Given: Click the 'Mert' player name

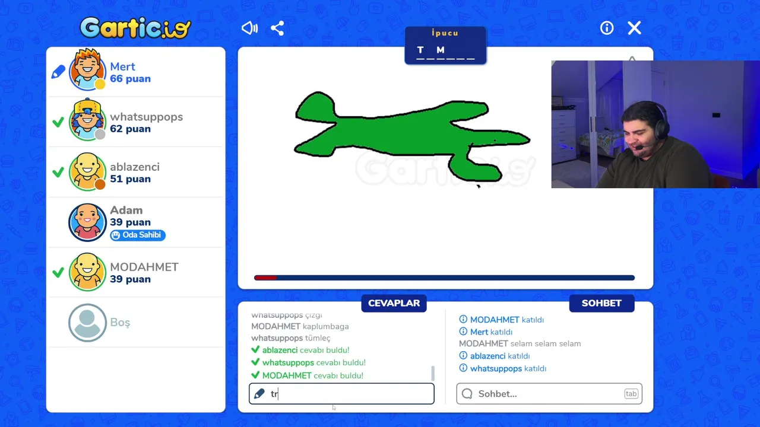Looking at the screenshot, I should (x=122, y=66).
